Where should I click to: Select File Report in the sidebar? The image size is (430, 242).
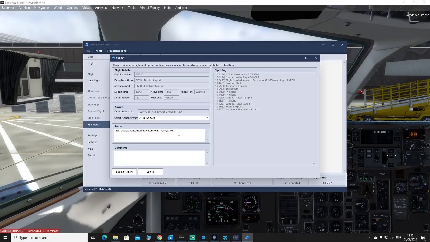(x=96, y=125)
